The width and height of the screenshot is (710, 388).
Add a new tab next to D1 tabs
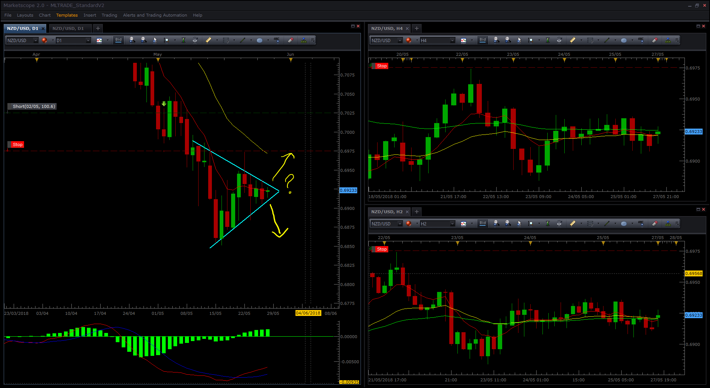pos(98,28)
